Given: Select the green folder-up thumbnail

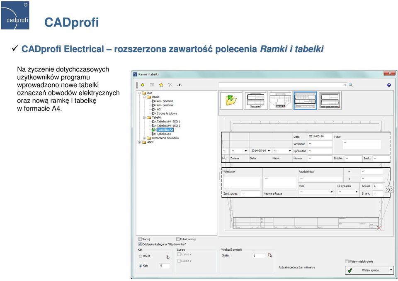Looking at the screenshot, I should (231, 100).
